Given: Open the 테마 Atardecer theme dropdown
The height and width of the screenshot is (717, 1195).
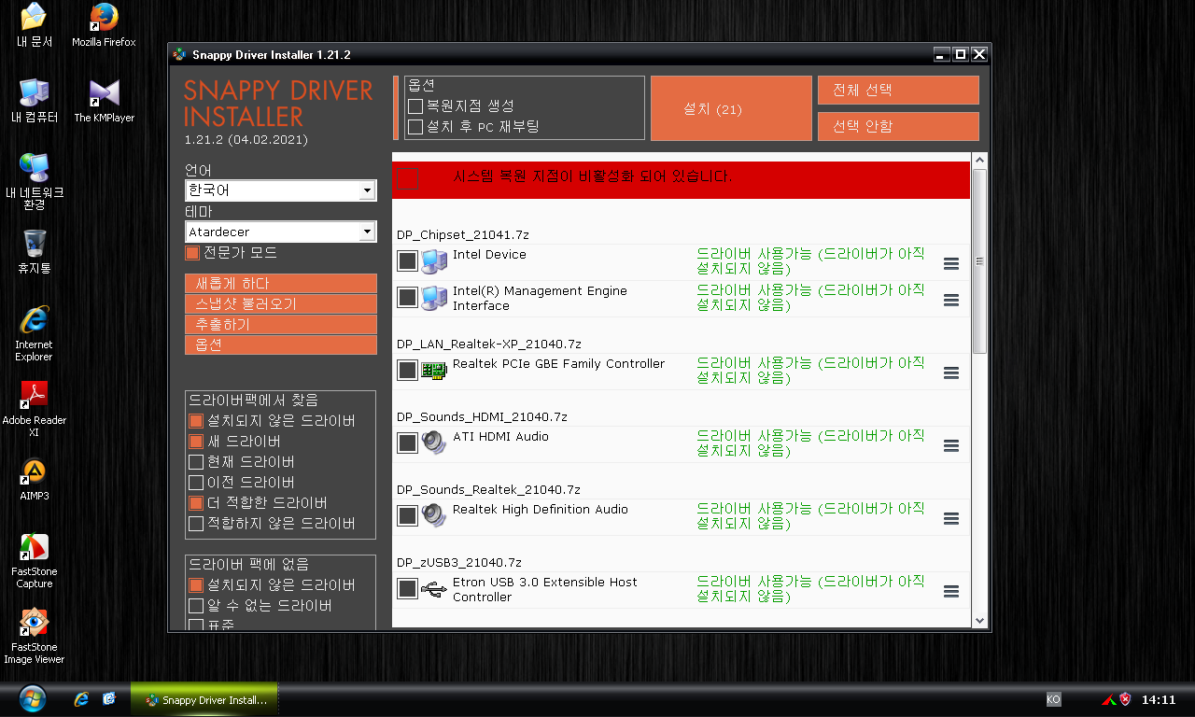Looking at the screenshot, I should [x=281, y=232].
